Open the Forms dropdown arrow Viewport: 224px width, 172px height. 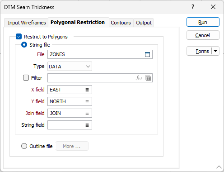coord(215,51)
